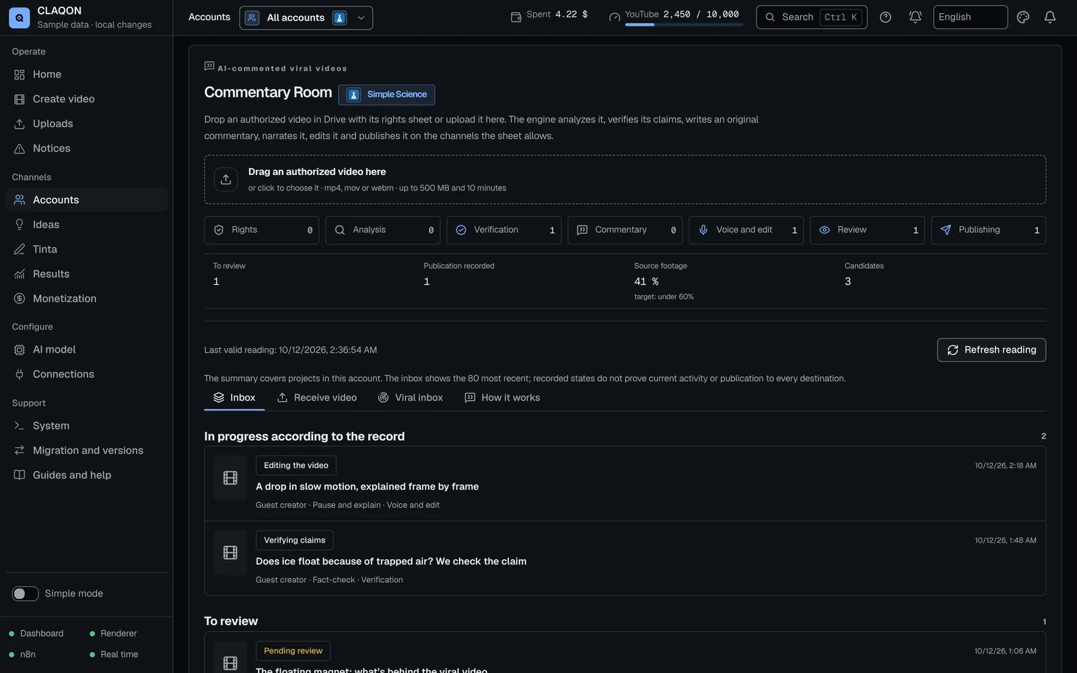Image resolution: width=1077 pixels, height=673 pixels.
Task: Open the ice float claim video entry
Action: 625,559
